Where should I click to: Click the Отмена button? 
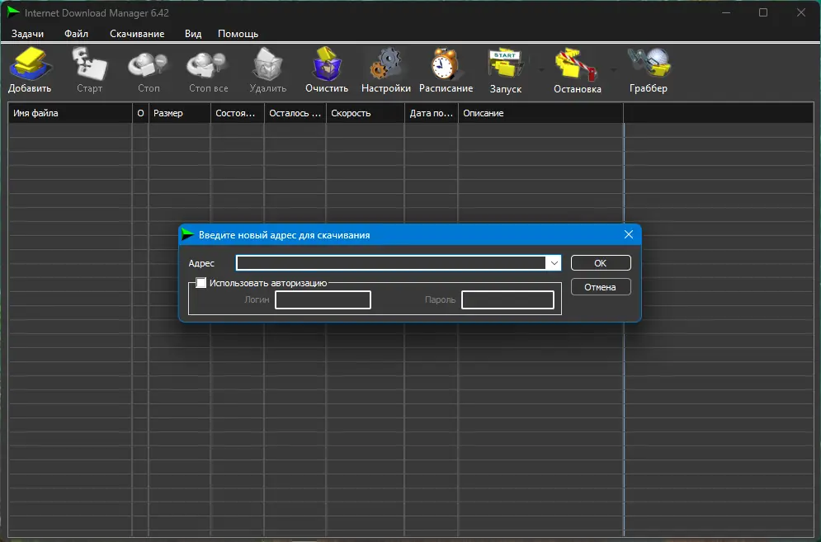601,287
